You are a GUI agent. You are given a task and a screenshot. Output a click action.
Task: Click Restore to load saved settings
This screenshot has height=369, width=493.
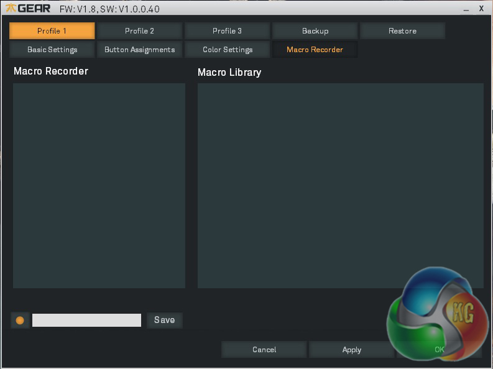tap(402, 31)
